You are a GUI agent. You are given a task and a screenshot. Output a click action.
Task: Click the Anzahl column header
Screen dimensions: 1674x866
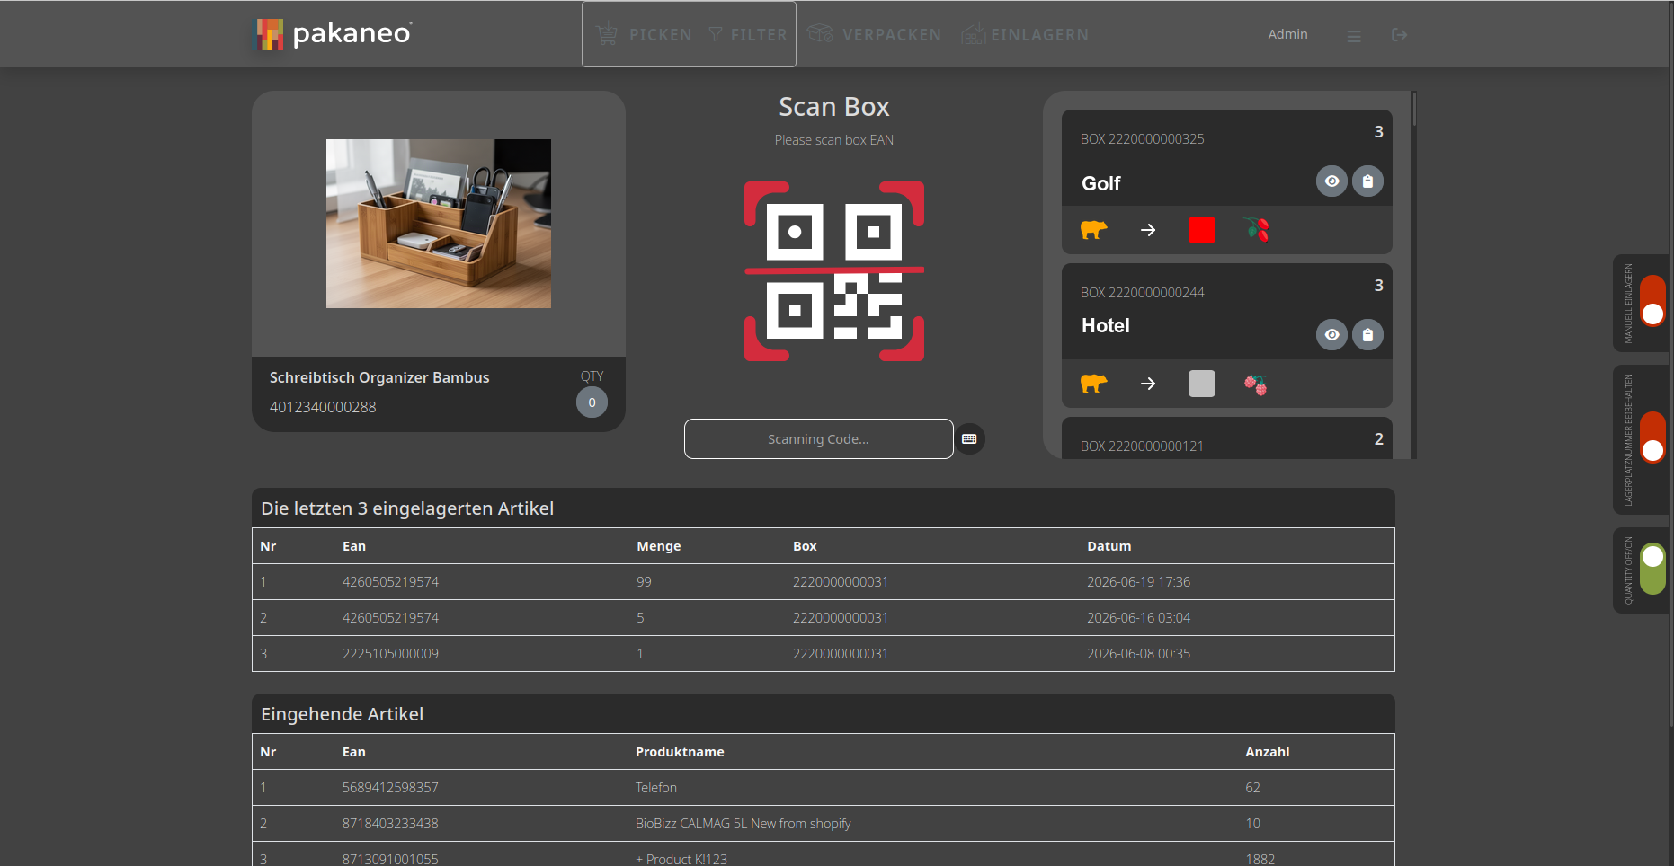1267,752
